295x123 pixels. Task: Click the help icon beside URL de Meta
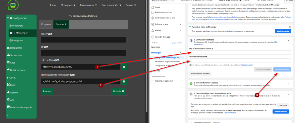click(56, 60)
